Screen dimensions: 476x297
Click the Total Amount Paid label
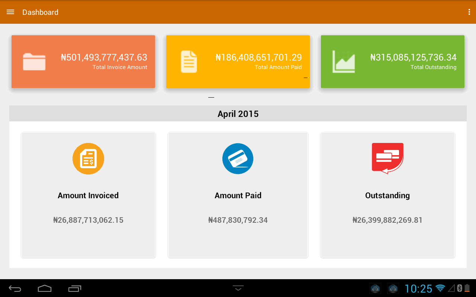tap(278, 67)
